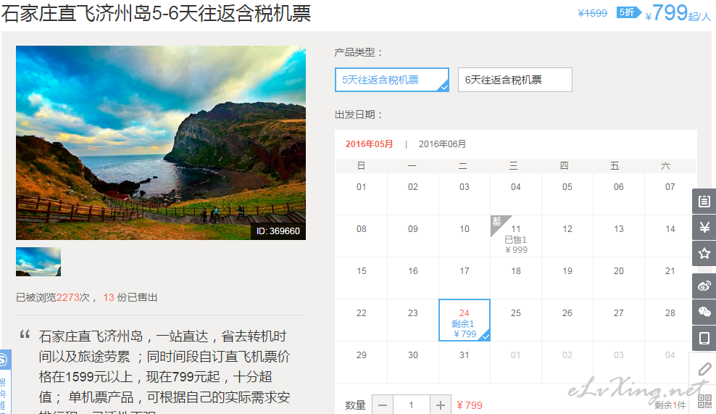Screen dimensions: 716x414
Task: Click the ID: 369660 label on photo
Action: (x=278, y=231)
